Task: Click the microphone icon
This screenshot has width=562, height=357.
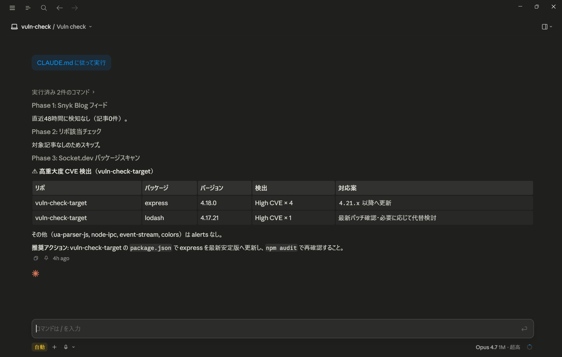Action: [x=66, y=347]
